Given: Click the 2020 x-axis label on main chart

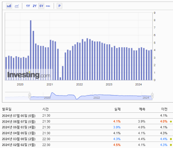Looking at the screenshot, I should tap(20, 85).
